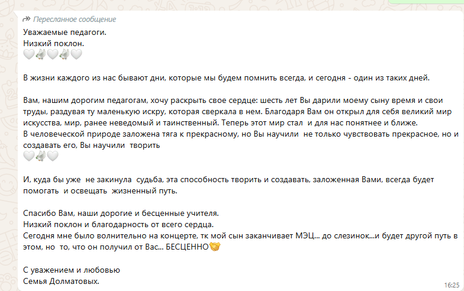This screenshot has height=291, width=464.
Task: Click the dove emoji below 'Вы научили творить'
Action: click(41, 156)
